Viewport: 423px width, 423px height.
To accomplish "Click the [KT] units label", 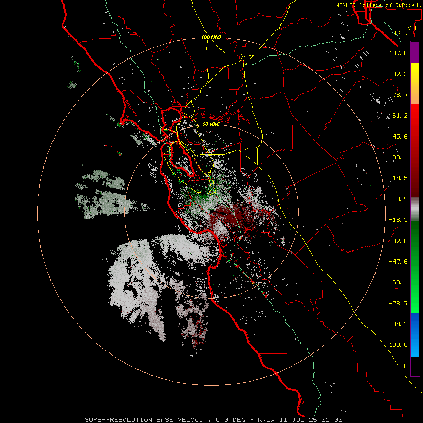I will (x=401, y=32).
